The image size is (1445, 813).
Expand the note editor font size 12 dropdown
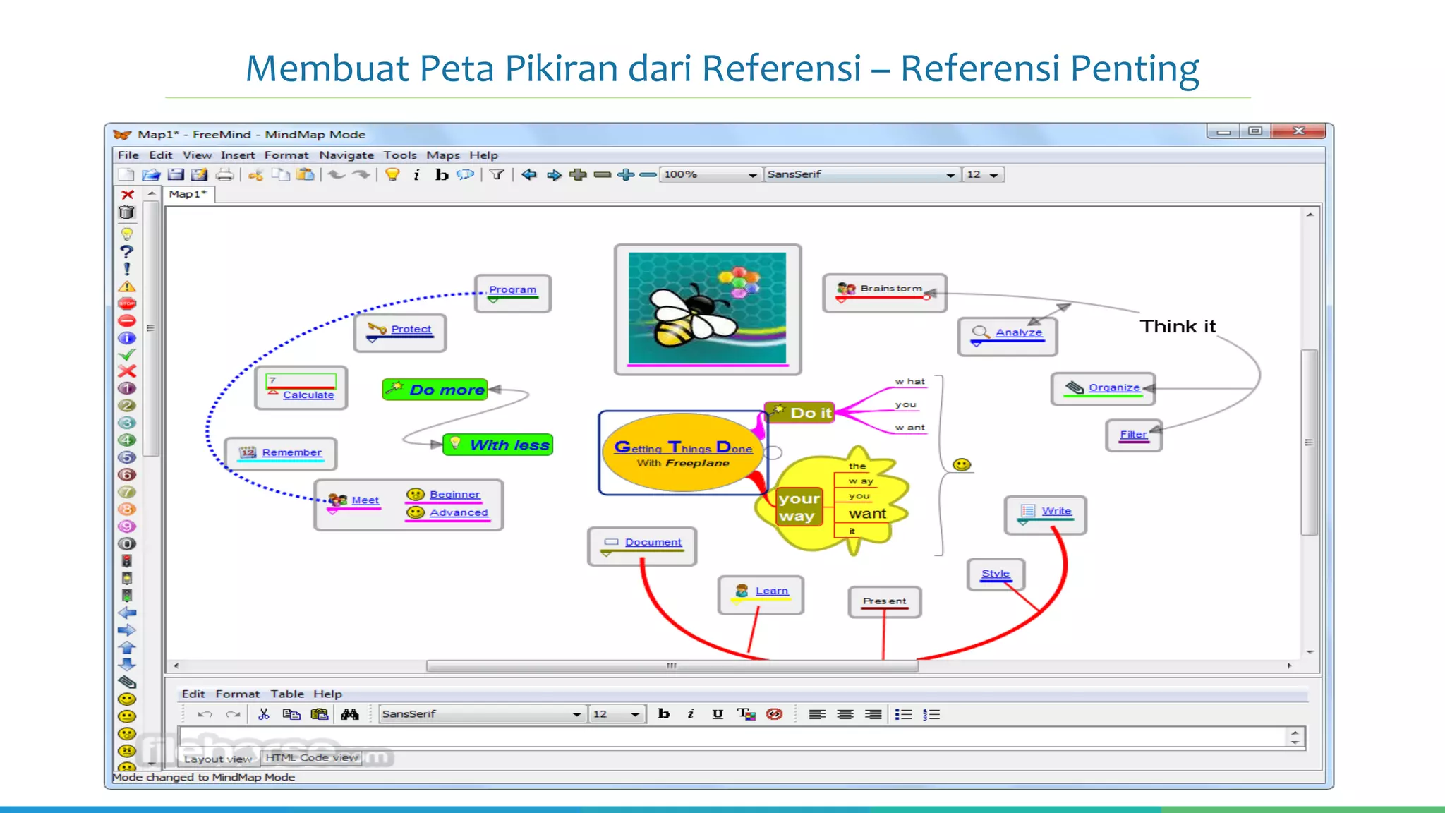point(634,715)
